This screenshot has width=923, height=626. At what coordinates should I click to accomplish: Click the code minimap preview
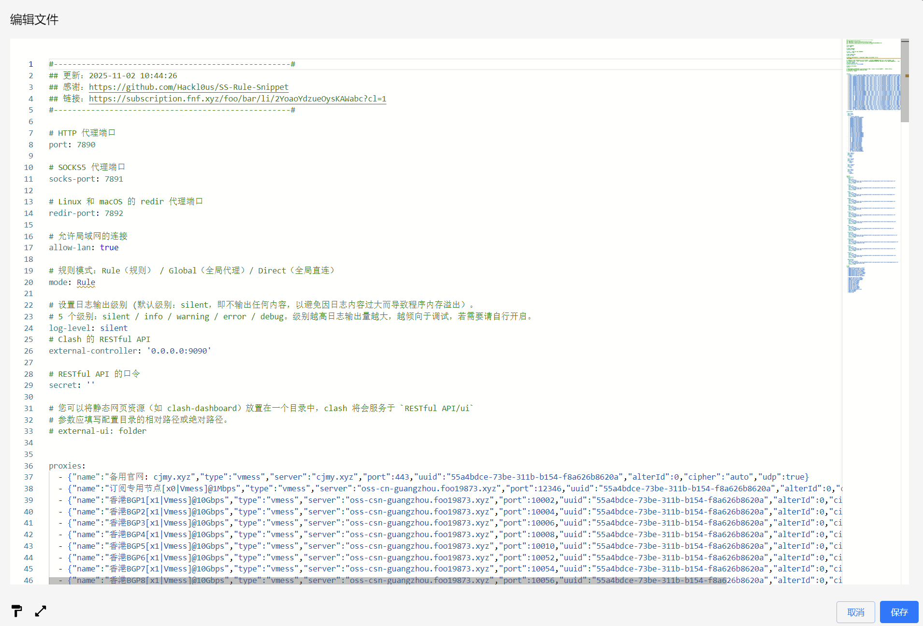pyautogui.click(x=873, y=169)
